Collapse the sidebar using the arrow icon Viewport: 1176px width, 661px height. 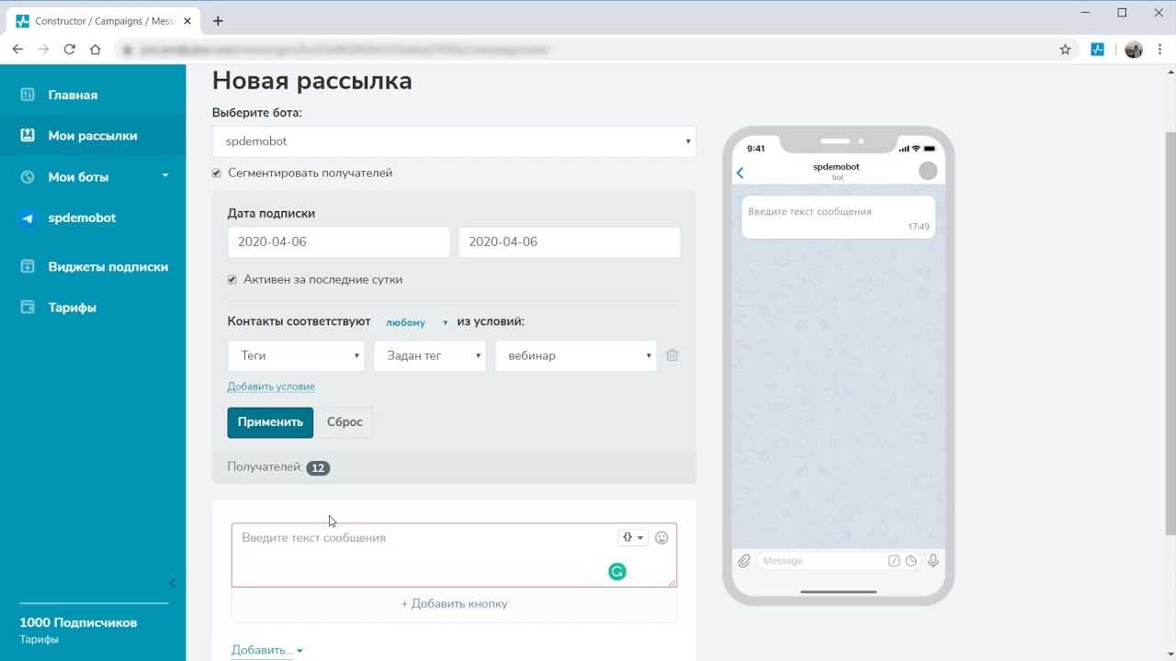172,583
